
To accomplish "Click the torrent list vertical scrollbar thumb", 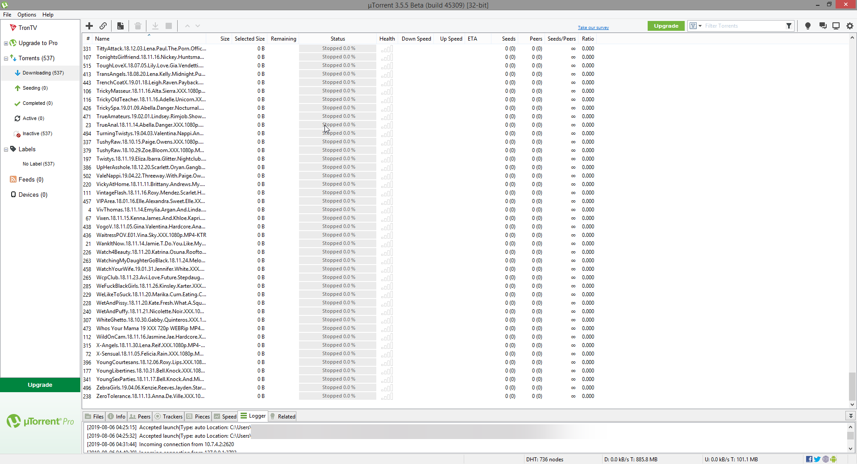I will click(x=852, y=387).
